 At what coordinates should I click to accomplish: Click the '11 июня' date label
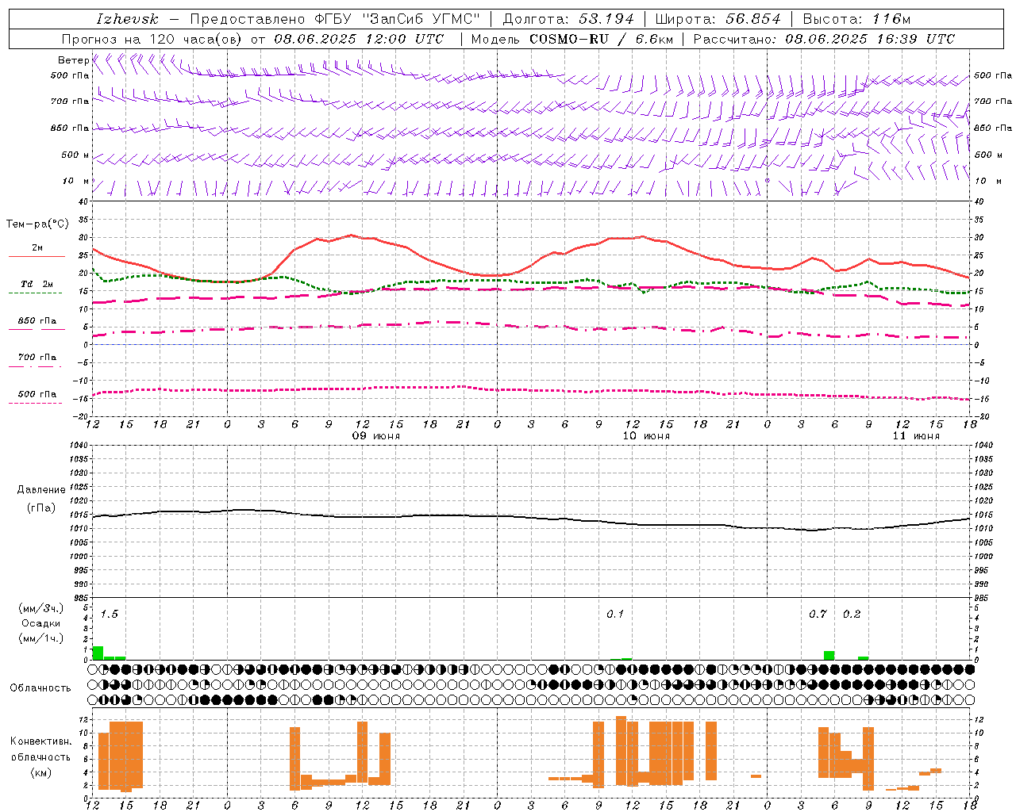click(x=916, y=436)
